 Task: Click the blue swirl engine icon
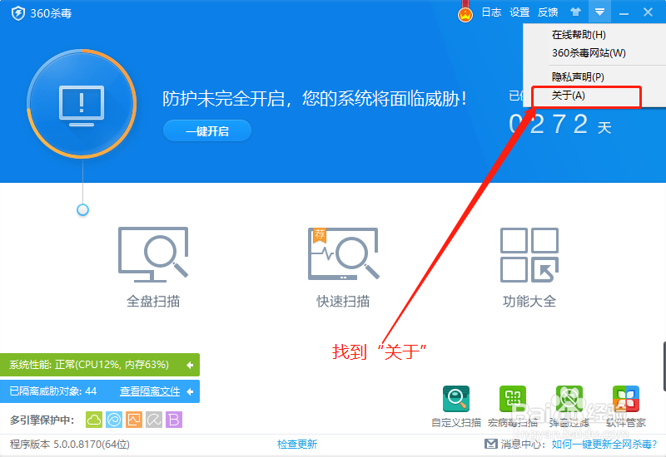tap(114, 420)
